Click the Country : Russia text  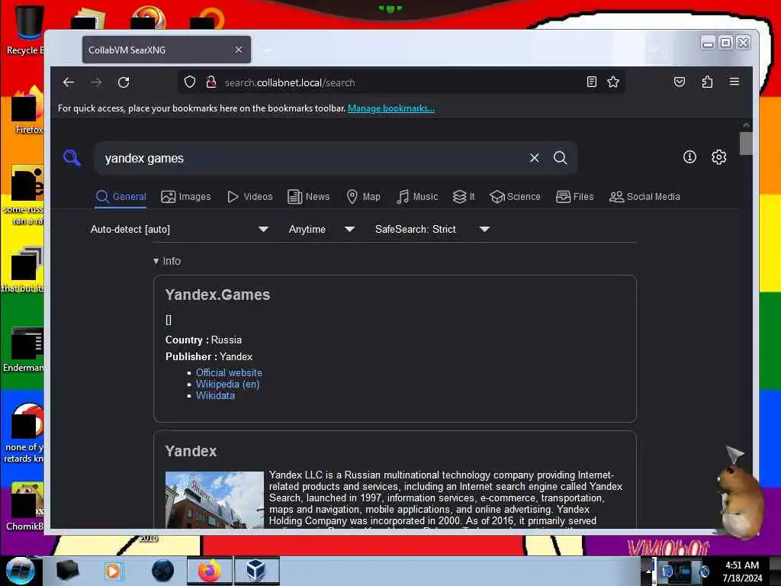[203, 340]
